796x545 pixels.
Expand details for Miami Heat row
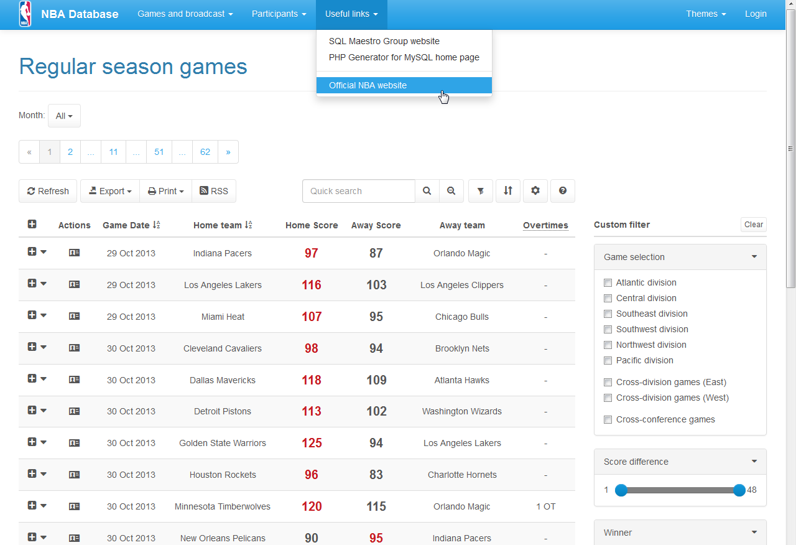point(32,315)
